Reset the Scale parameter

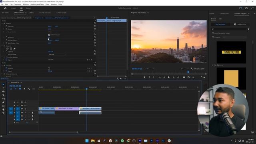95,29
